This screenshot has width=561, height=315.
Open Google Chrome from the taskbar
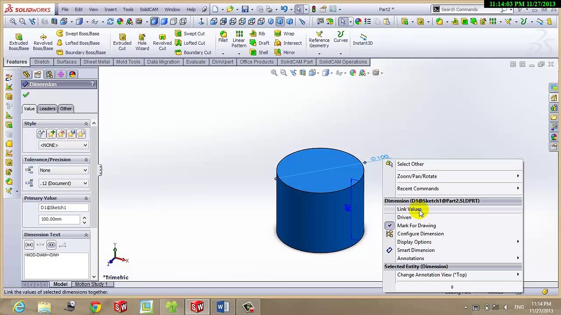[x=95, y=307]
